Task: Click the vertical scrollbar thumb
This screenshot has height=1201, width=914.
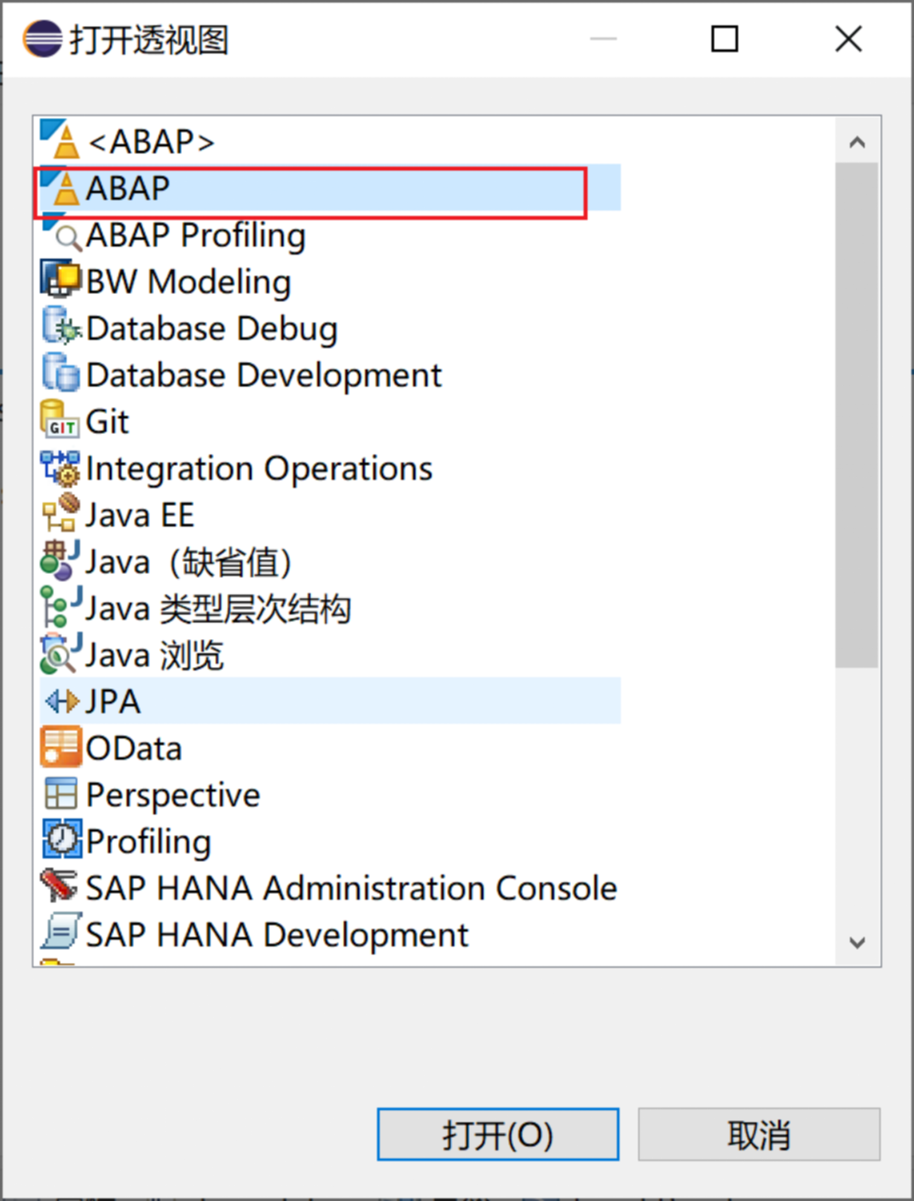Action: (x=857, y=415)
